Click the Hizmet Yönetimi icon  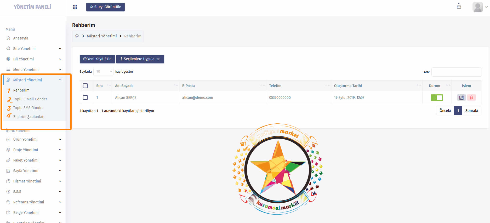click(x=8, y=181)
